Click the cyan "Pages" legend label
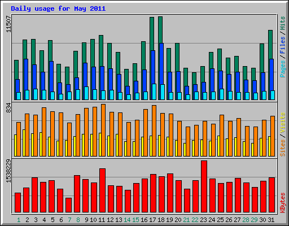The height and width of the screenshot is (226, 289). click(283, 69)
